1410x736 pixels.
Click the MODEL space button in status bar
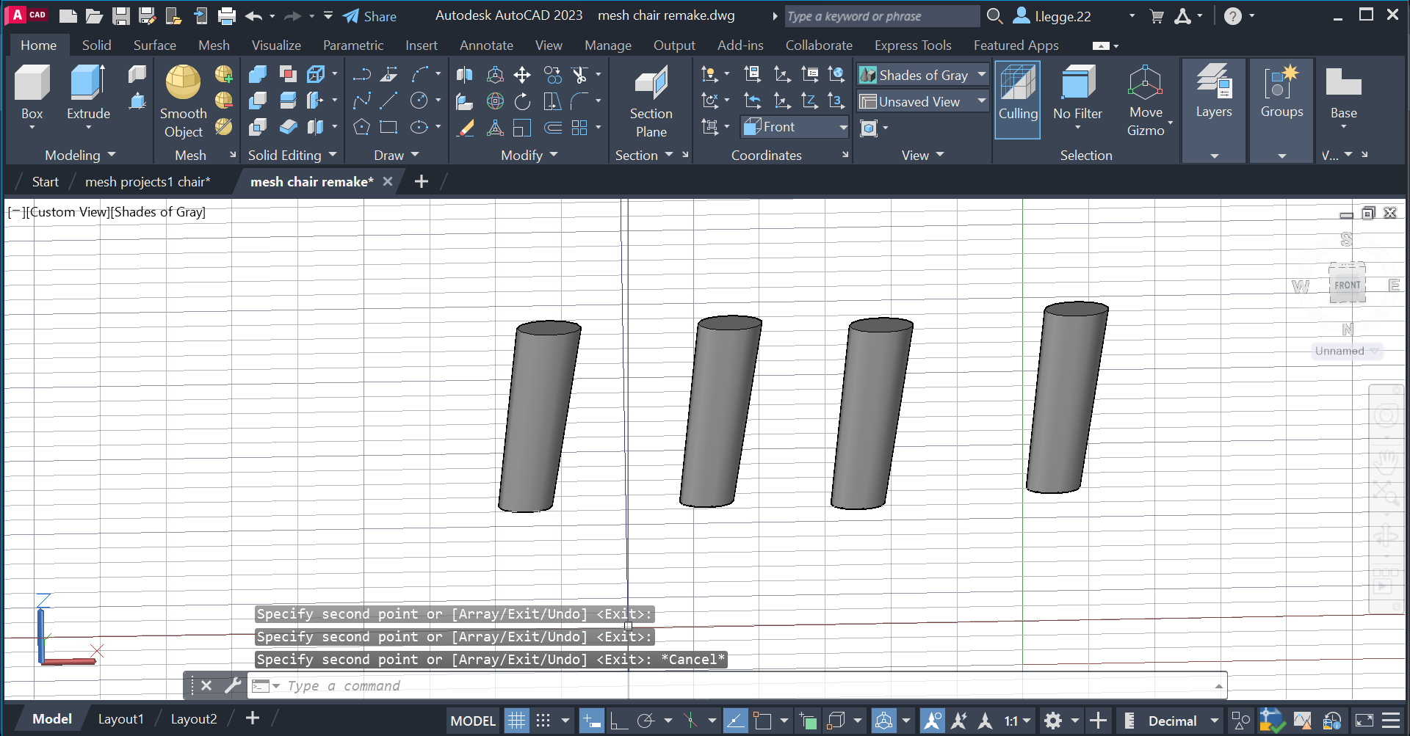(473, 721)
